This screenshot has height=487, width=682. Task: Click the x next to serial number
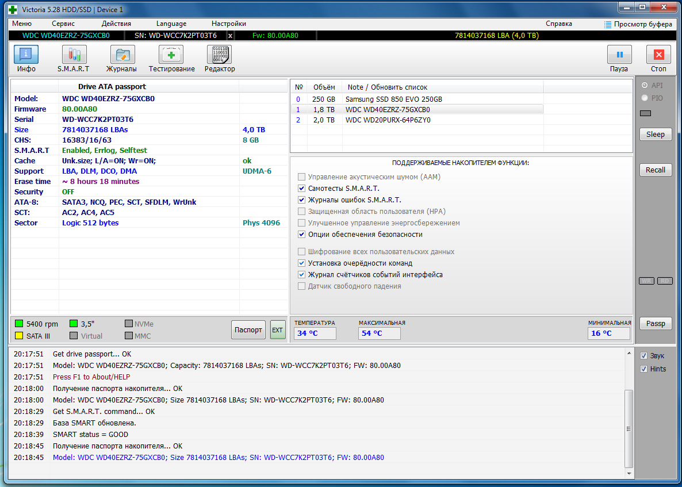click(x=230, y=36)
